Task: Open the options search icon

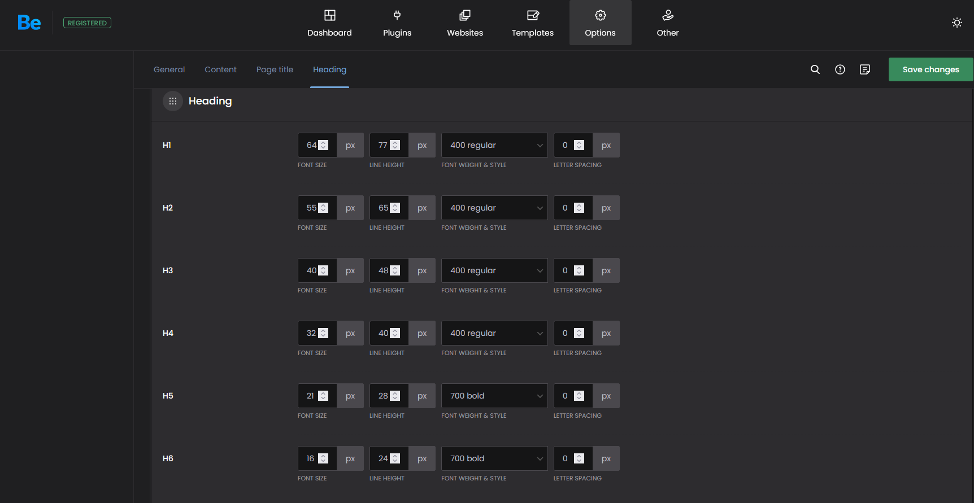Action: pyautogui.click(x=815, y=69)
